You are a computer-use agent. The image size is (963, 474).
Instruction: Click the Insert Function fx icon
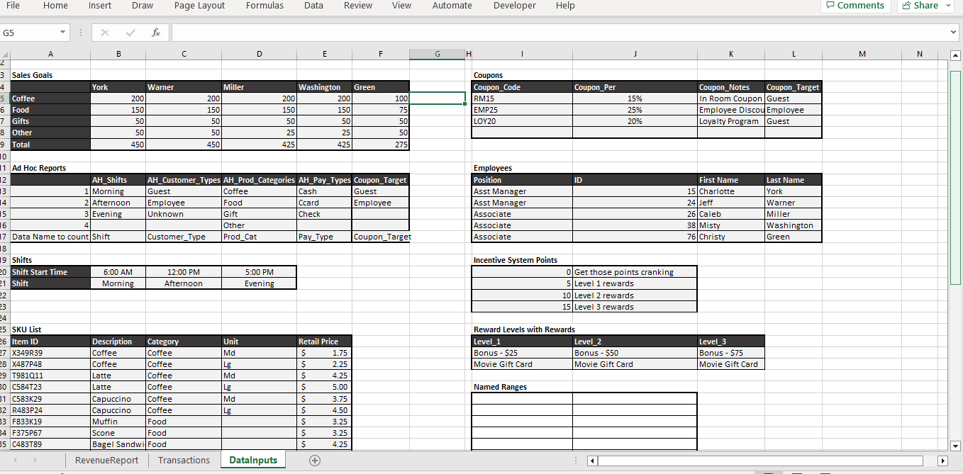(155, 33)
